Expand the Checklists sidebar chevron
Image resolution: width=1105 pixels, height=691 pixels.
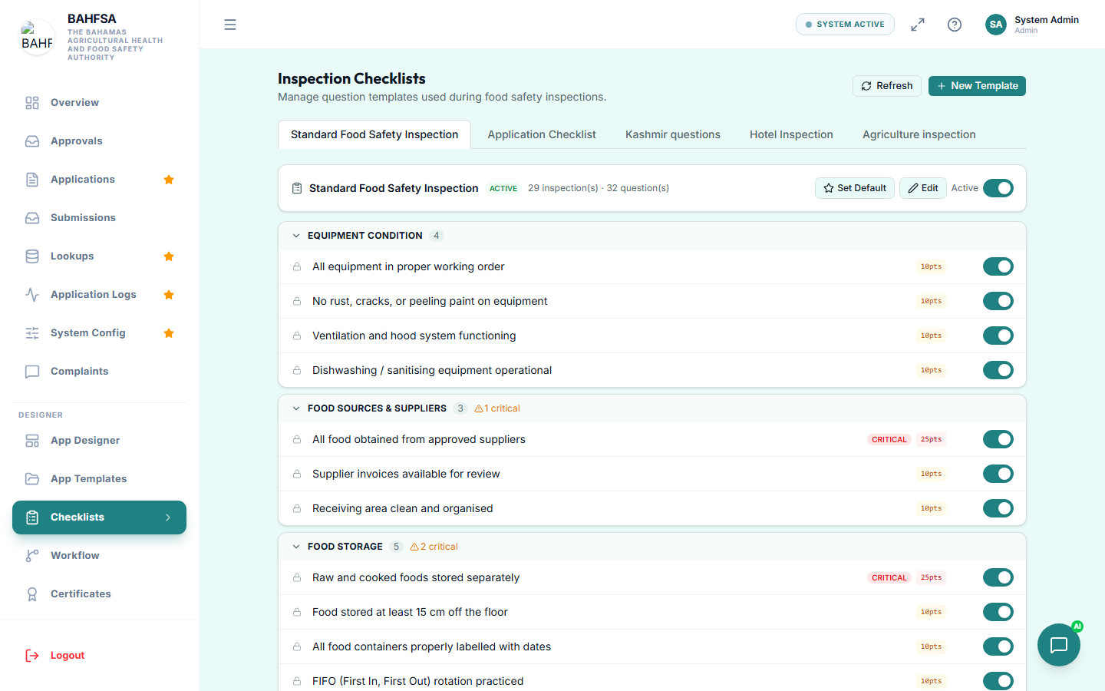(x=168, y=517)
